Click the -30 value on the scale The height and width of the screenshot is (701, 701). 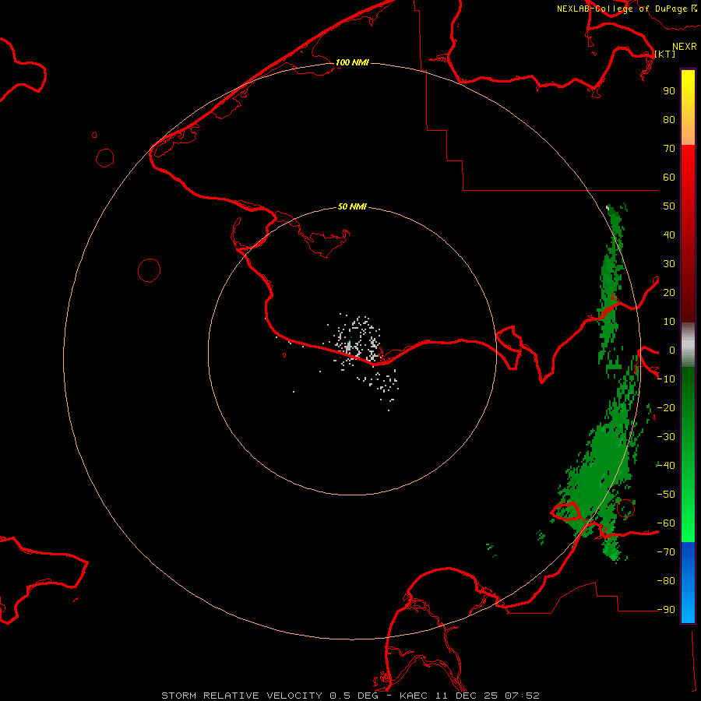(x=666, y=437)
